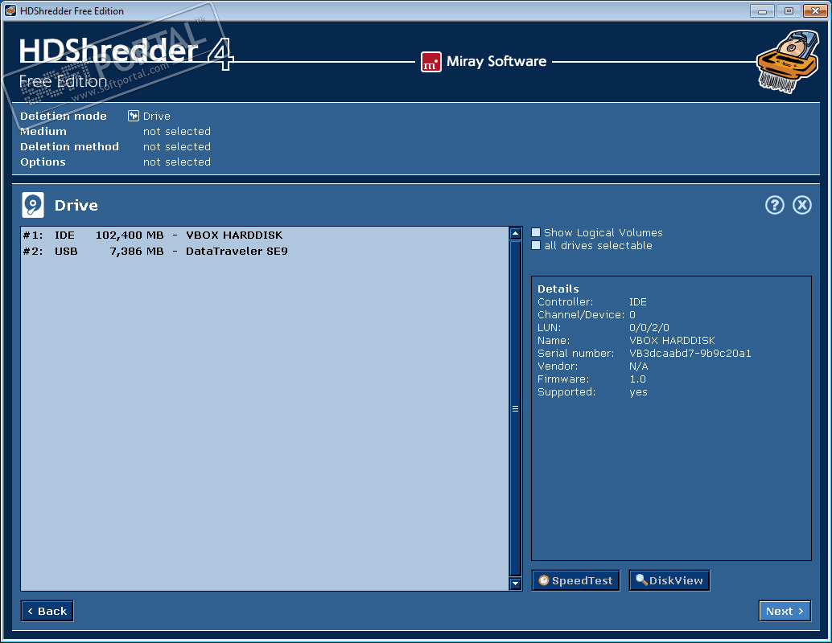
Task: Click the Details heading
Action: point(558,289)
